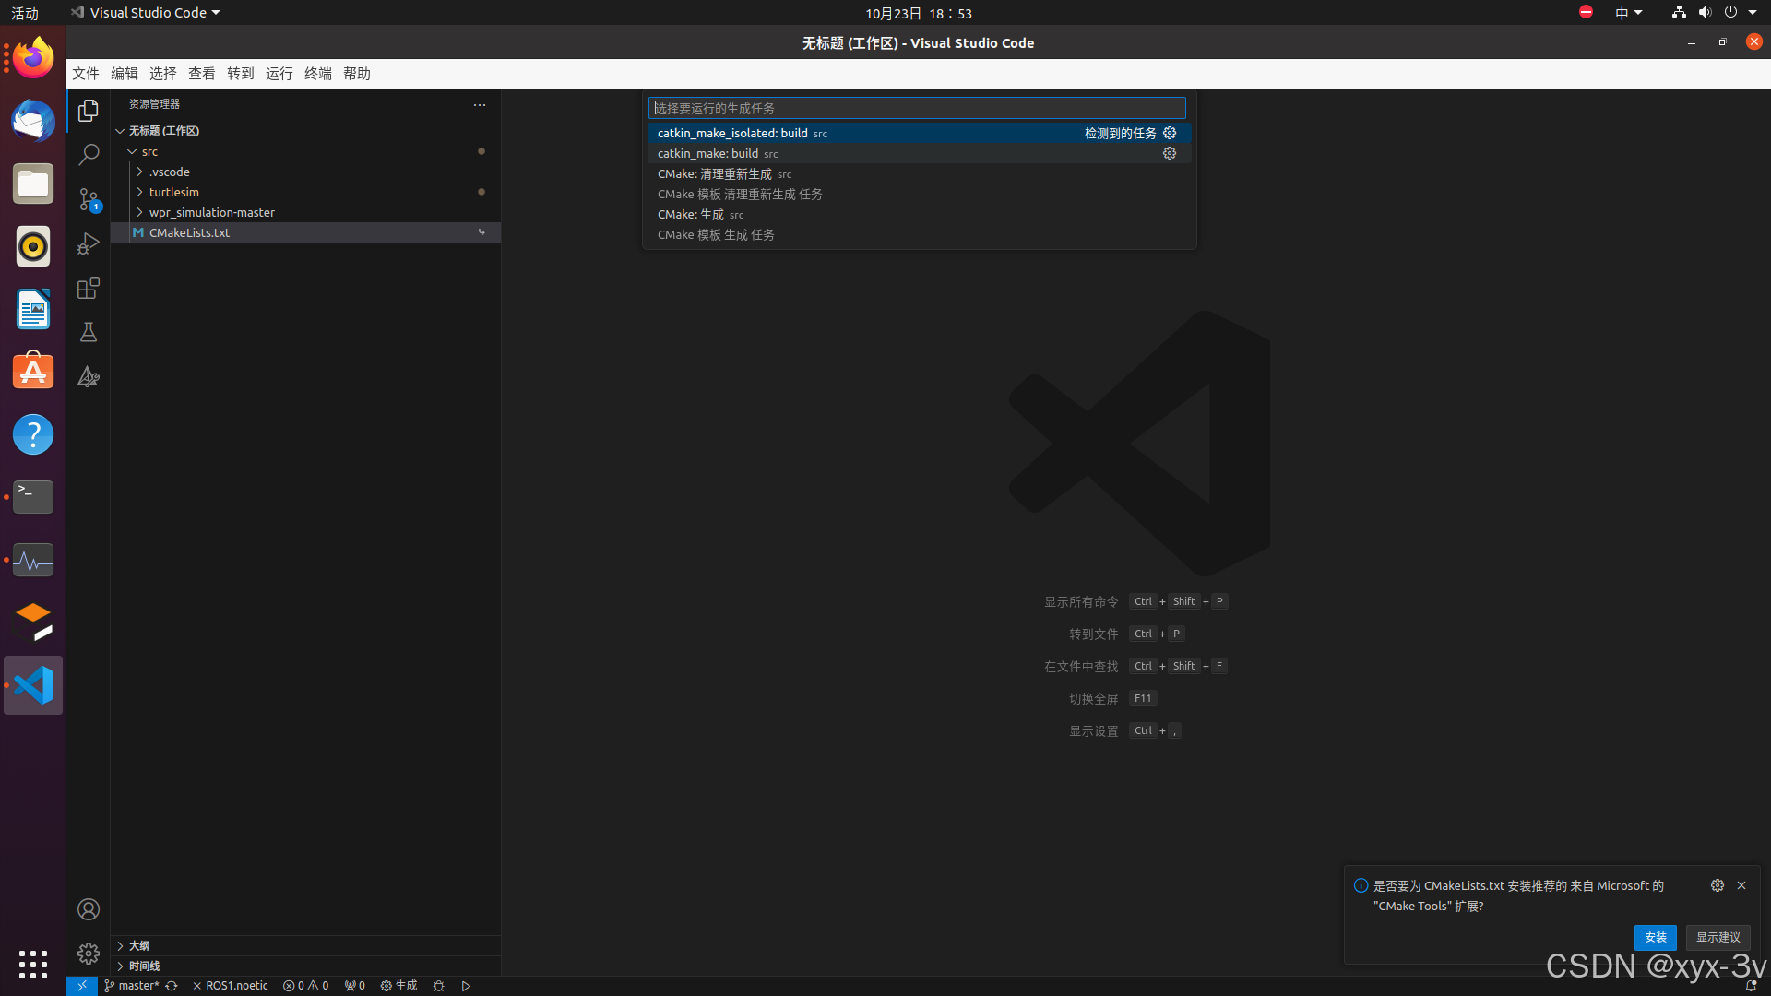Open the Testing flask view
The width and height of the screenshot is (1771, 996).
(x=89, y=332)
